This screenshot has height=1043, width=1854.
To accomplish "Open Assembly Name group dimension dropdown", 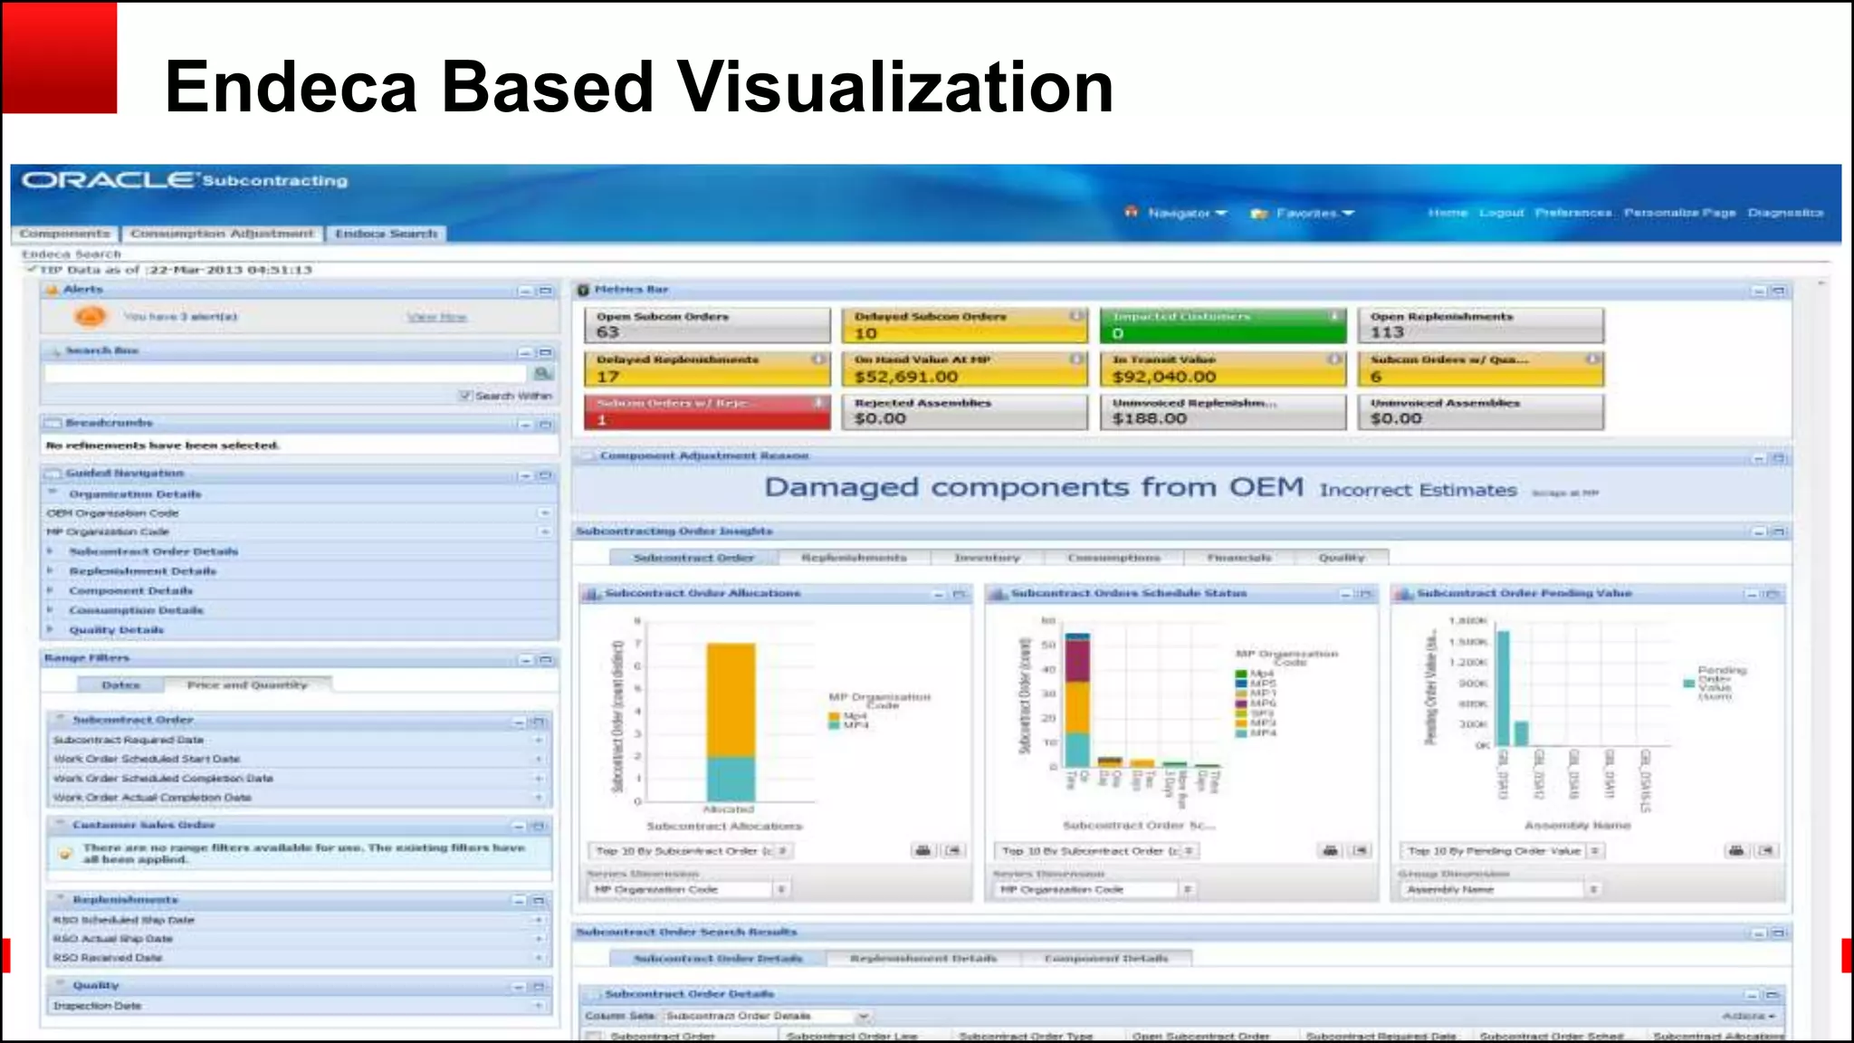I will 1593,889.
